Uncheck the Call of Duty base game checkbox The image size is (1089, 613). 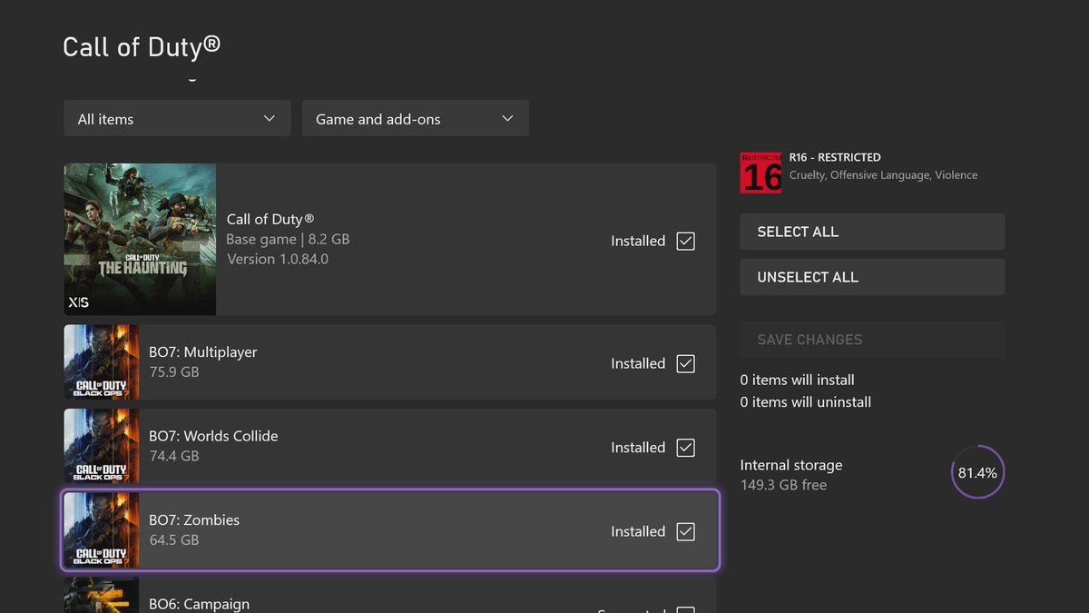pos(686,241)
